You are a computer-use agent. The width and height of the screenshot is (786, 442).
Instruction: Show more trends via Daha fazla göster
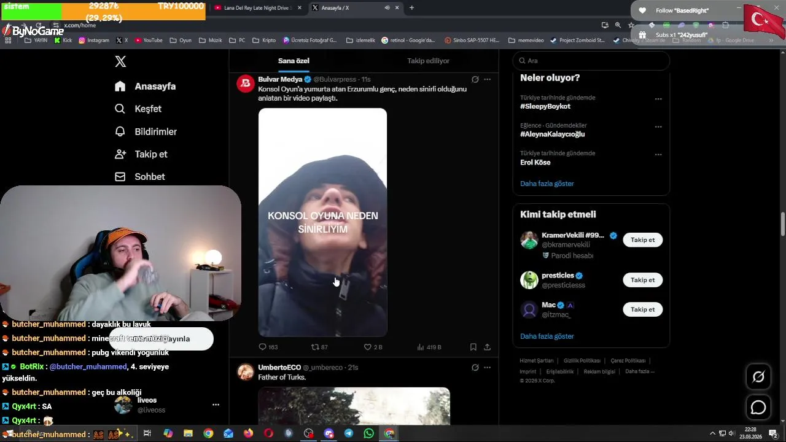pos(547,184)
